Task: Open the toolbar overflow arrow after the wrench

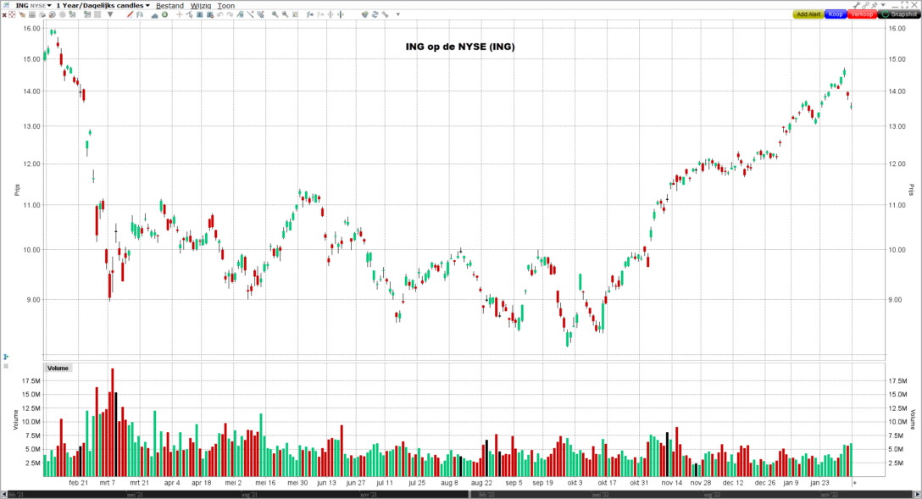Action: (398, 14)
